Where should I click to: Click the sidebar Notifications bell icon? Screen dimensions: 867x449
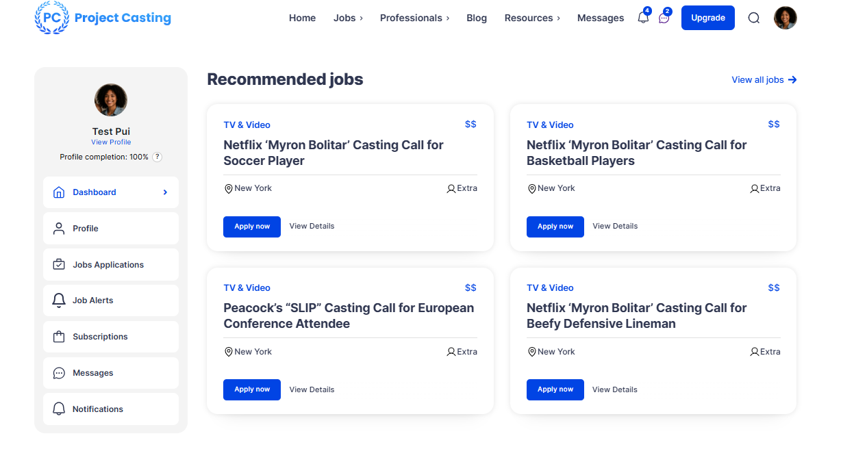[x=59, y=409]
